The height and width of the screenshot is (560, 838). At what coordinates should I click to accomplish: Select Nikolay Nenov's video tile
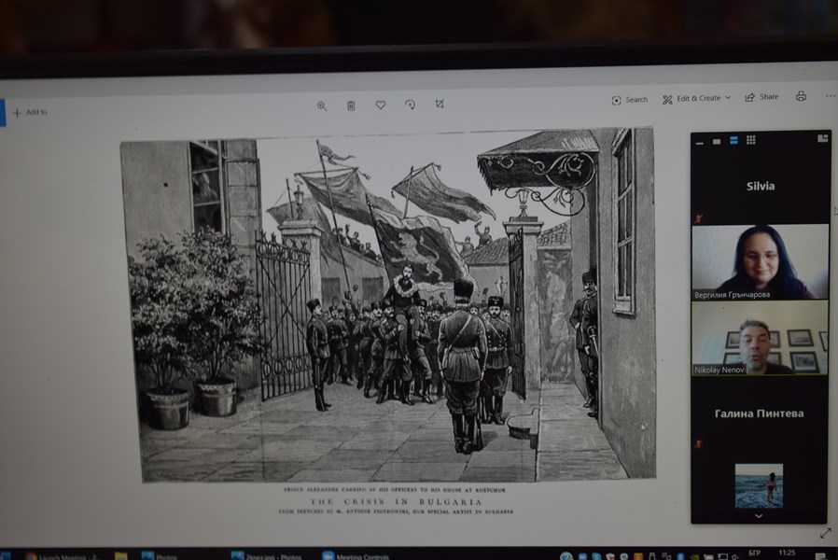pos(760,338)
